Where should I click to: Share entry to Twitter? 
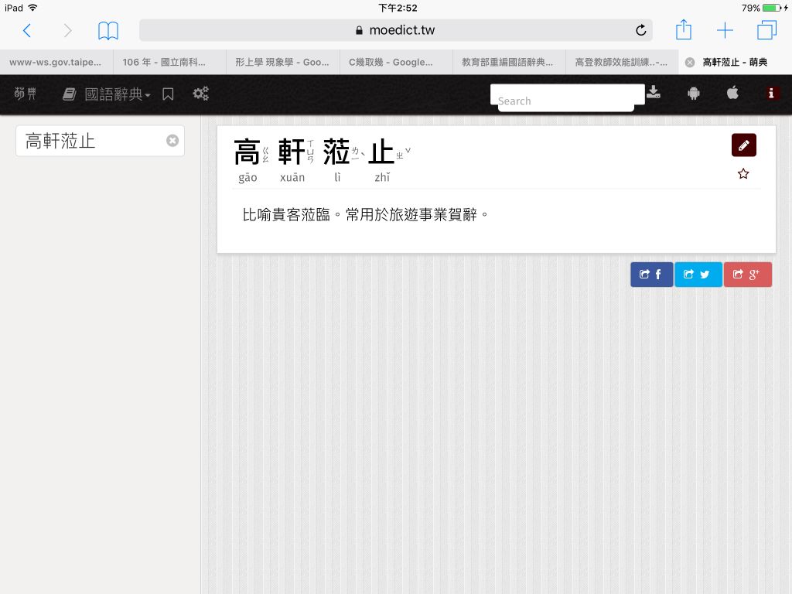(698, 275)
